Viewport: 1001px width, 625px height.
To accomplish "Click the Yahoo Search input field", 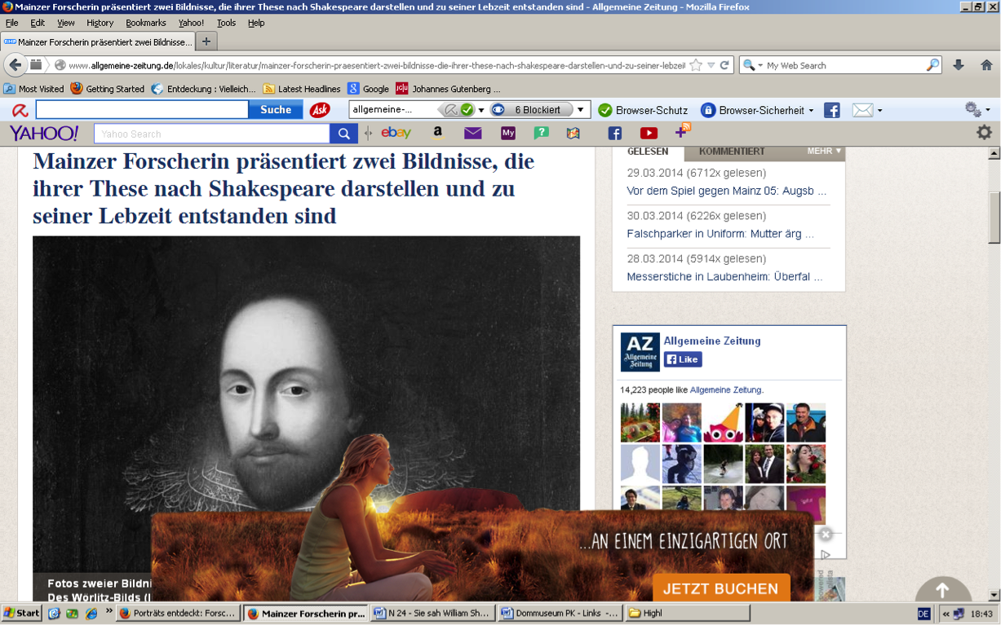I will pyautogui.click(x=212, y=134).
